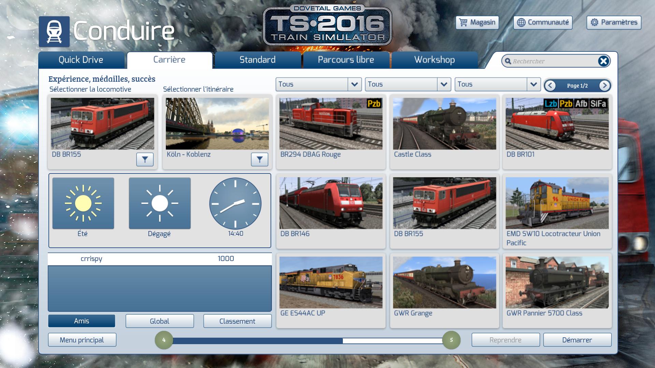The image size is (655, 368).
Task: Switch leaderboard to Classement
Action: tap(237, 321)
